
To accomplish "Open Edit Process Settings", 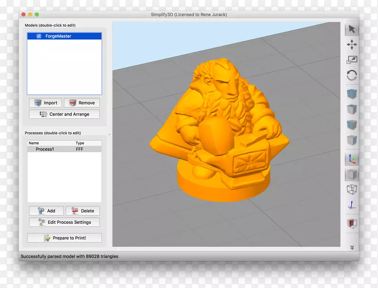I will point(64,222).
